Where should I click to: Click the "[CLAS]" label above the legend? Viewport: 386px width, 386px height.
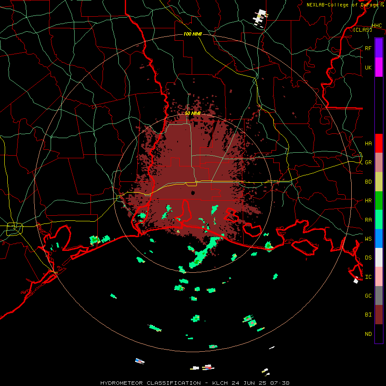(x=362, y=30)
